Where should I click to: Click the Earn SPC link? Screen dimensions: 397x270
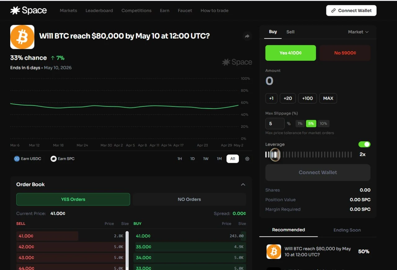click(63, 159)
